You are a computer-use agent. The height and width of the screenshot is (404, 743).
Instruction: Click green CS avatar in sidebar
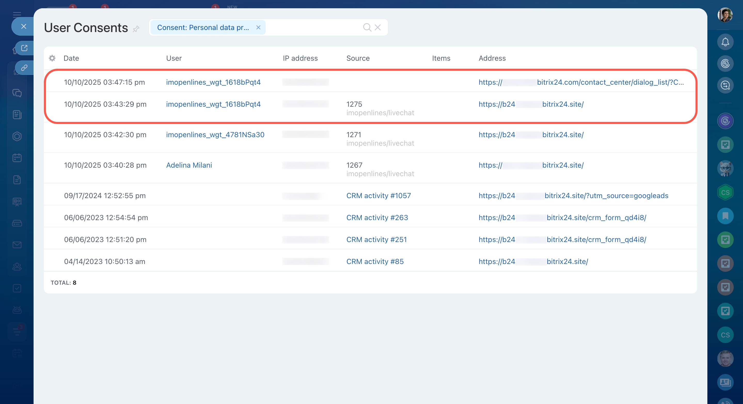point(725,192)
